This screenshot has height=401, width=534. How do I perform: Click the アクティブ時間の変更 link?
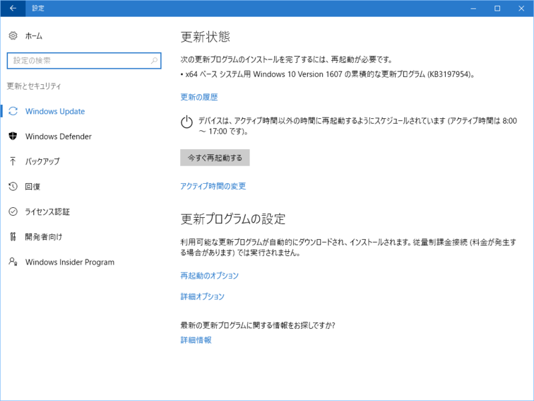click(213, 186)
